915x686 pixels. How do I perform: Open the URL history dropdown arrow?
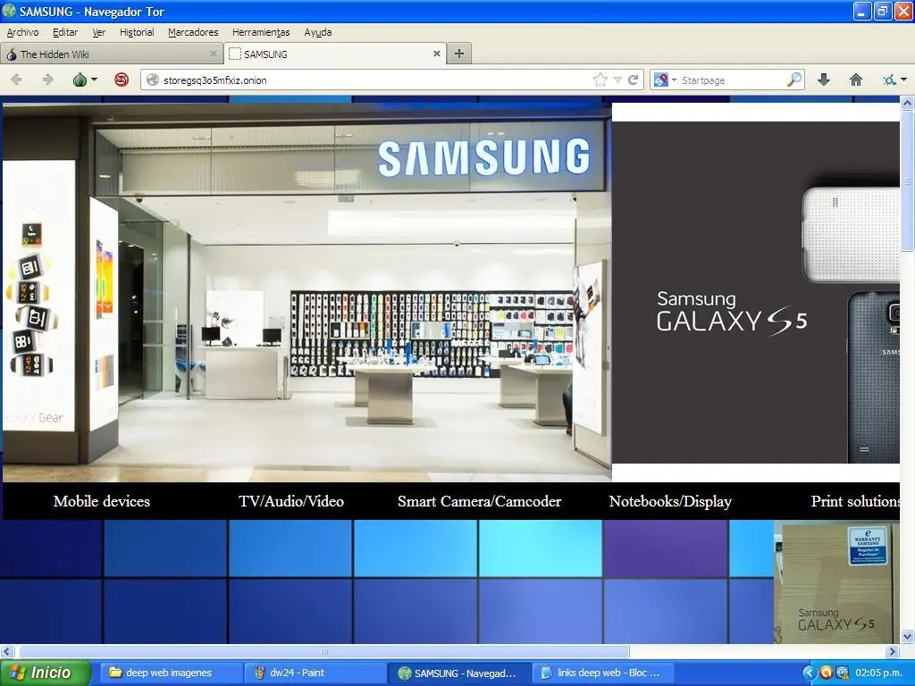click(617, 79)
